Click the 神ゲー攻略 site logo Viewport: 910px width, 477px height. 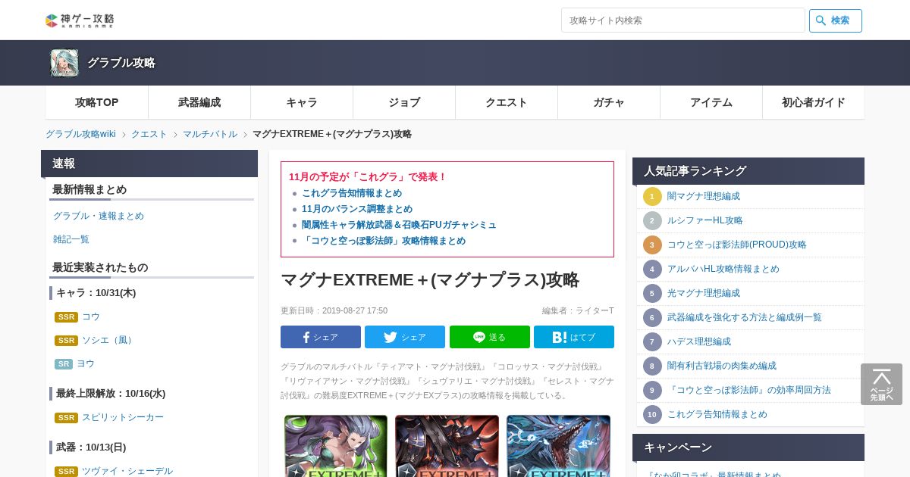tap(80, 20)
